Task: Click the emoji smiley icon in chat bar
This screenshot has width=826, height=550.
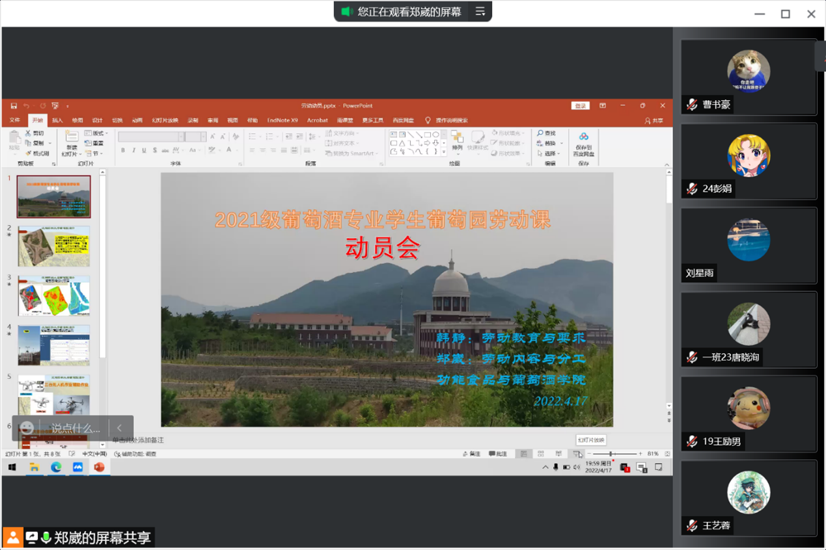Action: click(x=27, y=428)
